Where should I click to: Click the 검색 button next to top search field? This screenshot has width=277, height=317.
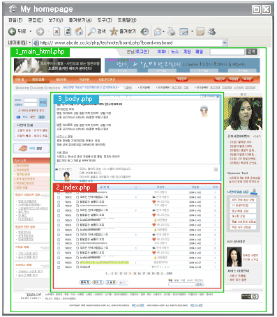(251, 52)
